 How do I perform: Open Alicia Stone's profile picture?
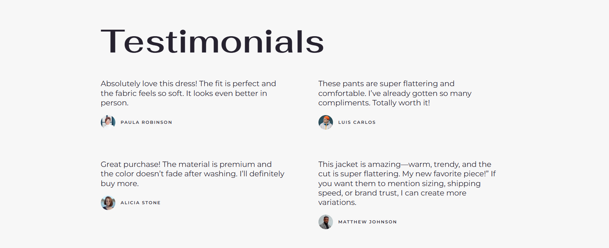pyautogui.click(x=108, y=203)
